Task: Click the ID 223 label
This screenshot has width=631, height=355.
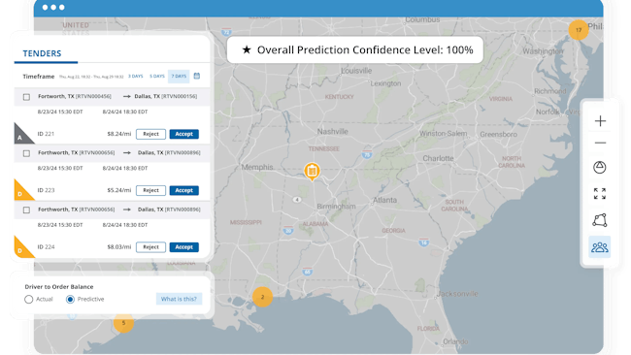Action: [46, 190]
